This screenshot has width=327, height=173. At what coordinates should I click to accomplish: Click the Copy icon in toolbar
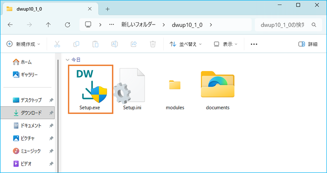pyautogui.click(x=76, y=44)
